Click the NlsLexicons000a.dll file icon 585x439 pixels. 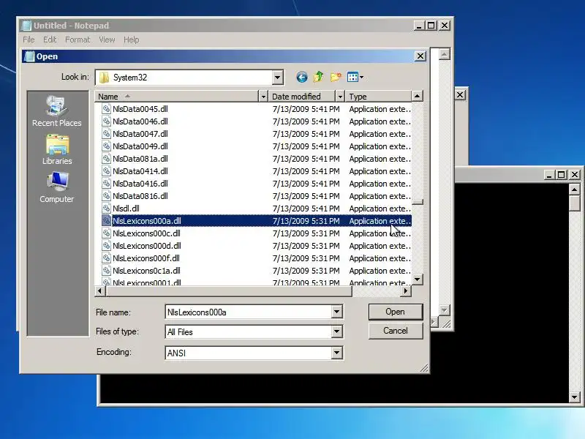click(107, 221)
